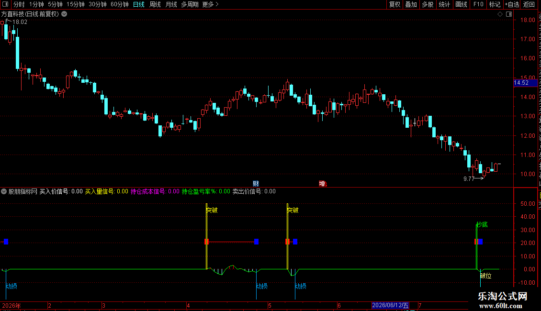Click the 买入量信号 value text
Viewport: 541px width, 311px height.
pyautogui.click(x=107, y=191)
